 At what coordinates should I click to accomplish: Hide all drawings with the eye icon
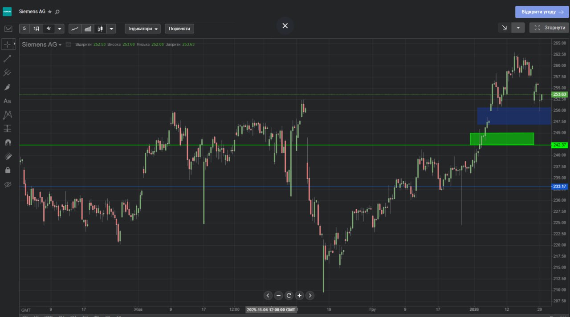coord(7,184)
